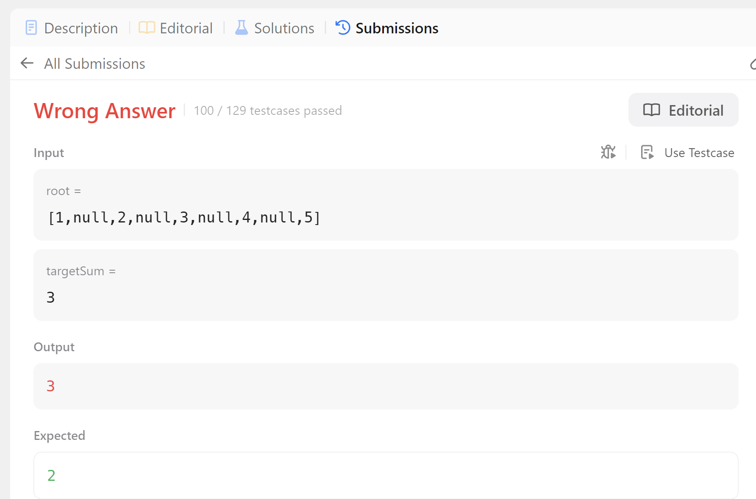This screenshot has height=499, width=756.
Task: Select the root input array value
Action: [184, 217]
